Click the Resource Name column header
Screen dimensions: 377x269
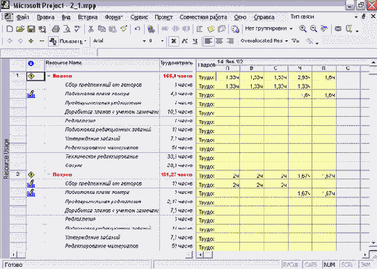pyautogui.click(x=102, y=65)
